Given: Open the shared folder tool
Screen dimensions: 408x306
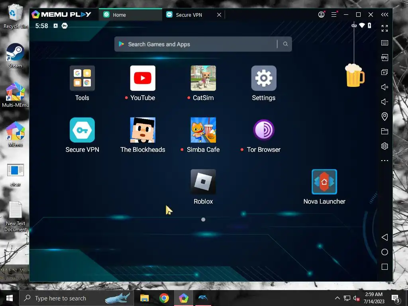Looking at the screenshot, I should click(384, 131).
